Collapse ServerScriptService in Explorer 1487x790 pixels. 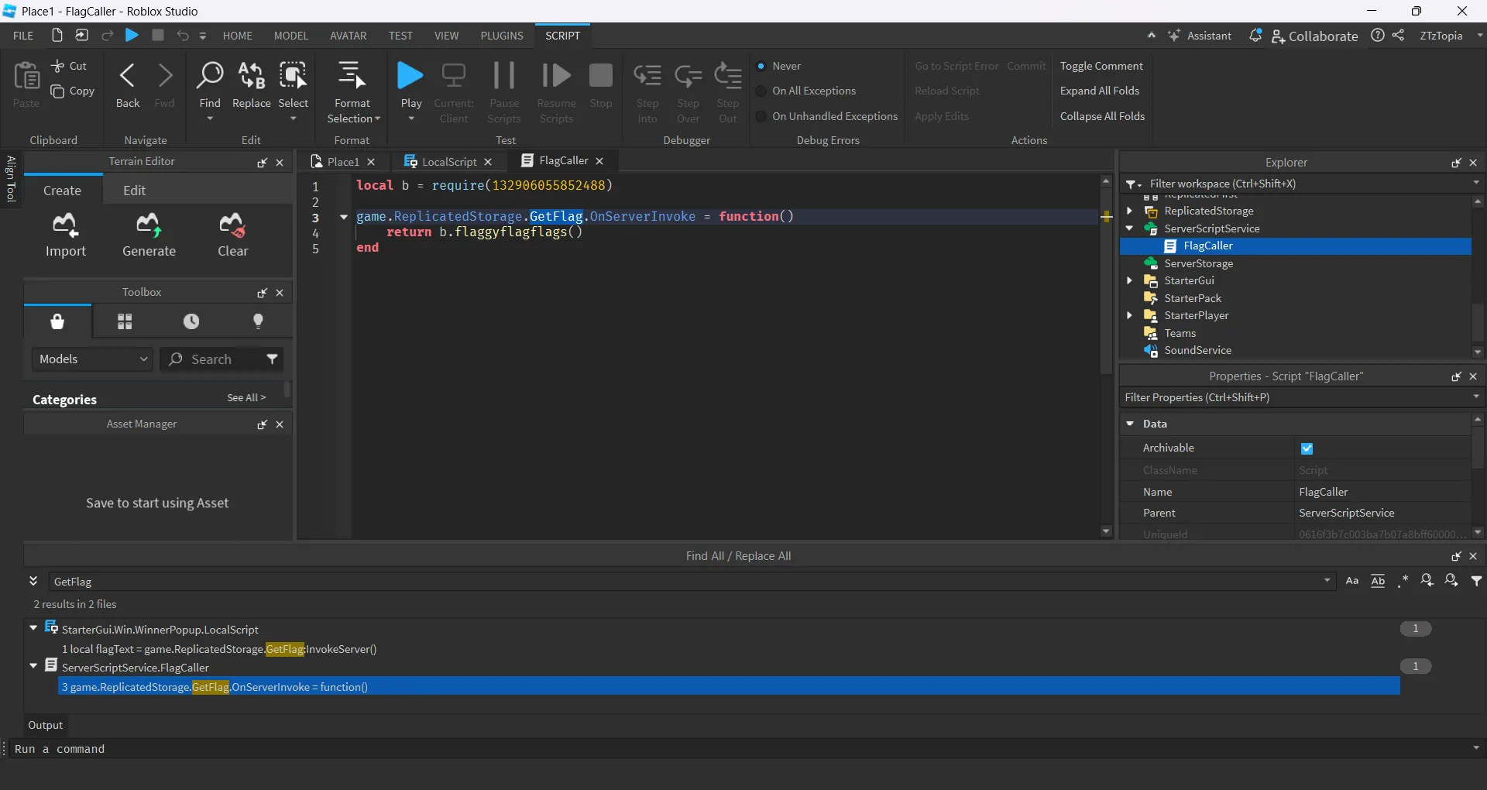[1129, 228]
